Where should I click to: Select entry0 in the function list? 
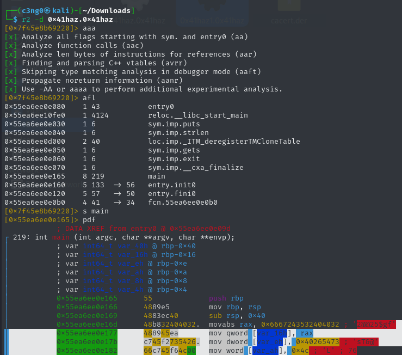[160, 106]
